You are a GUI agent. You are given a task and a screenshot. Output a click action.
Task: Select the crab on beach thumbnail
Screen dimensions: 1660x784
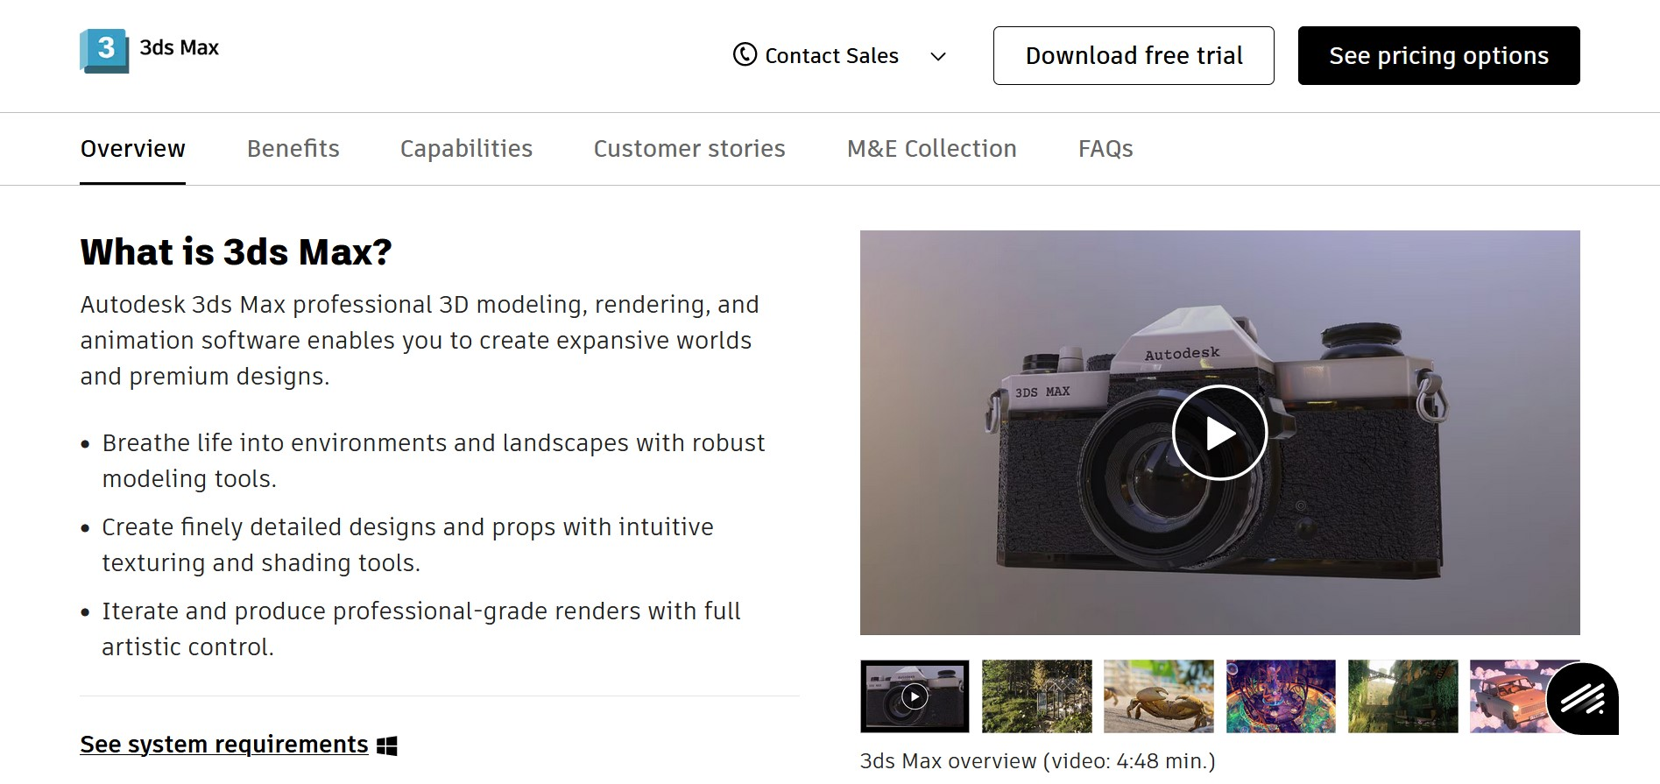point(1159,696)
